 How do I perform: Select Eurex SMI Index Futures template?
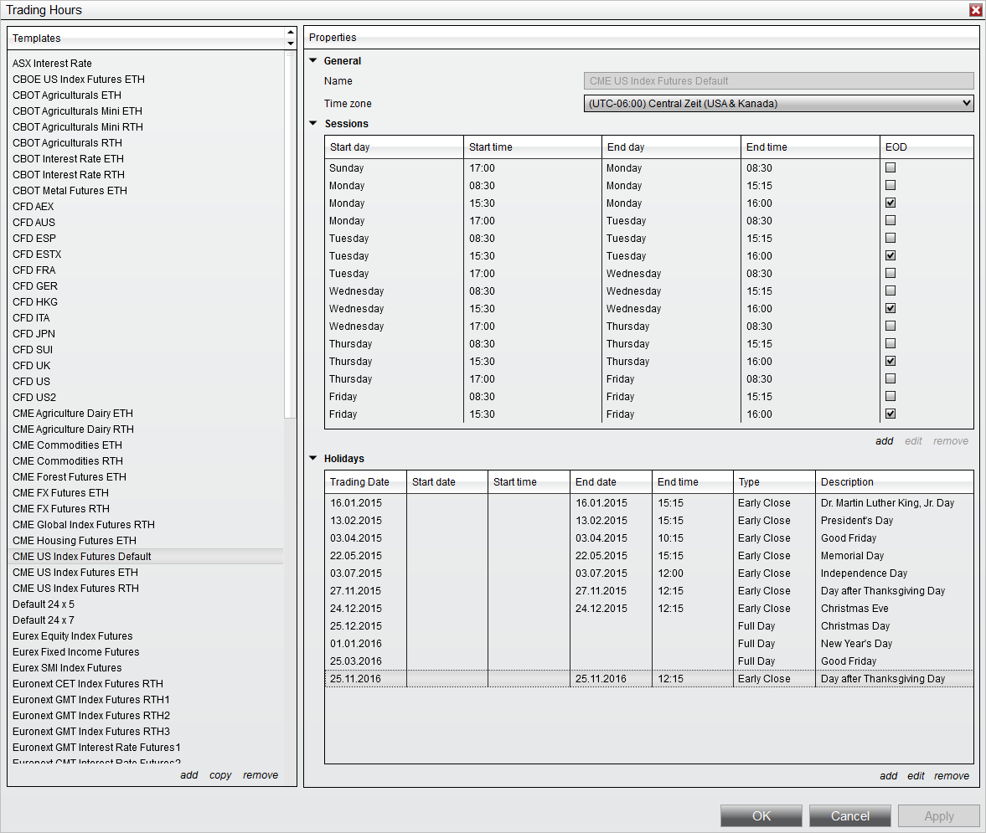click(145, 668)
